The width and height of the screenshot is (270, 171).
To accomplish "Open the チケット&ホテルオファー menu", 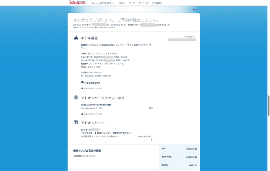I will [103, 3].
